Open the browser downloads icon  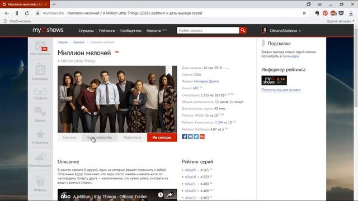[x=351, y=13]
